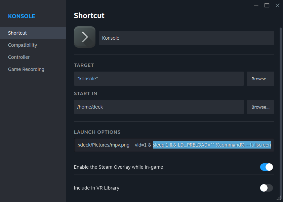This screenshot has width=283, height=202.
Task: Switch to the Controller tab
Action: coord(33,57)
